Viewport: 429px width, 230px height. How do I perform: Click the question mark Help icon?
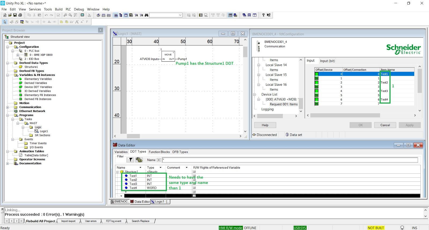tap(263, 15)
